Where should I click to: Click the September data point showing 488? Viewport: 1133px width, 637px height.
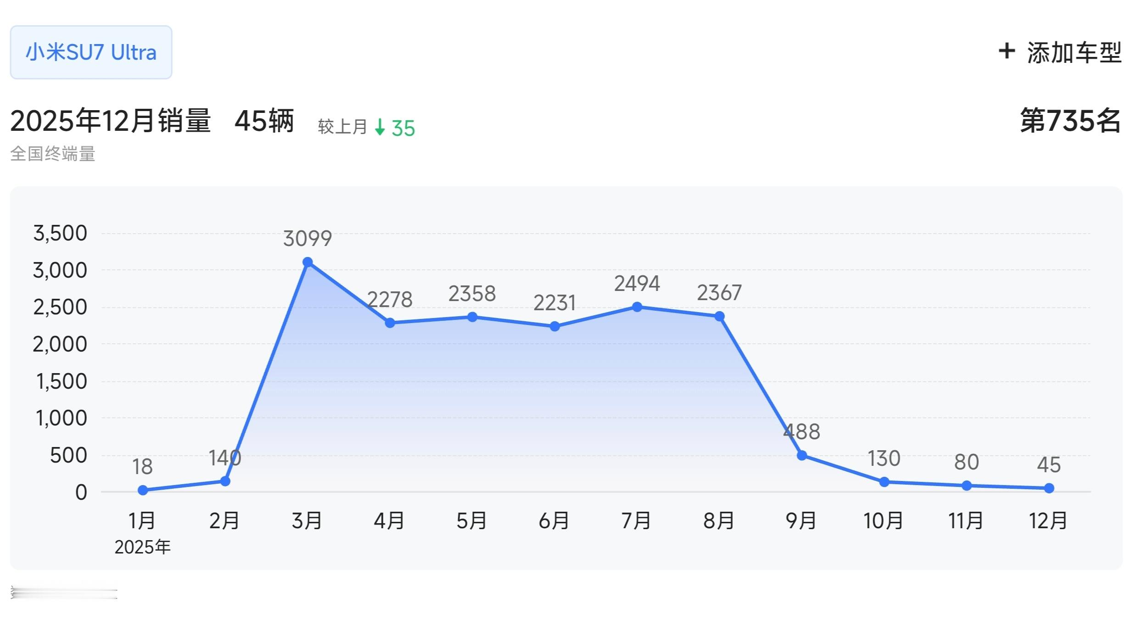(x=801, y=456)
